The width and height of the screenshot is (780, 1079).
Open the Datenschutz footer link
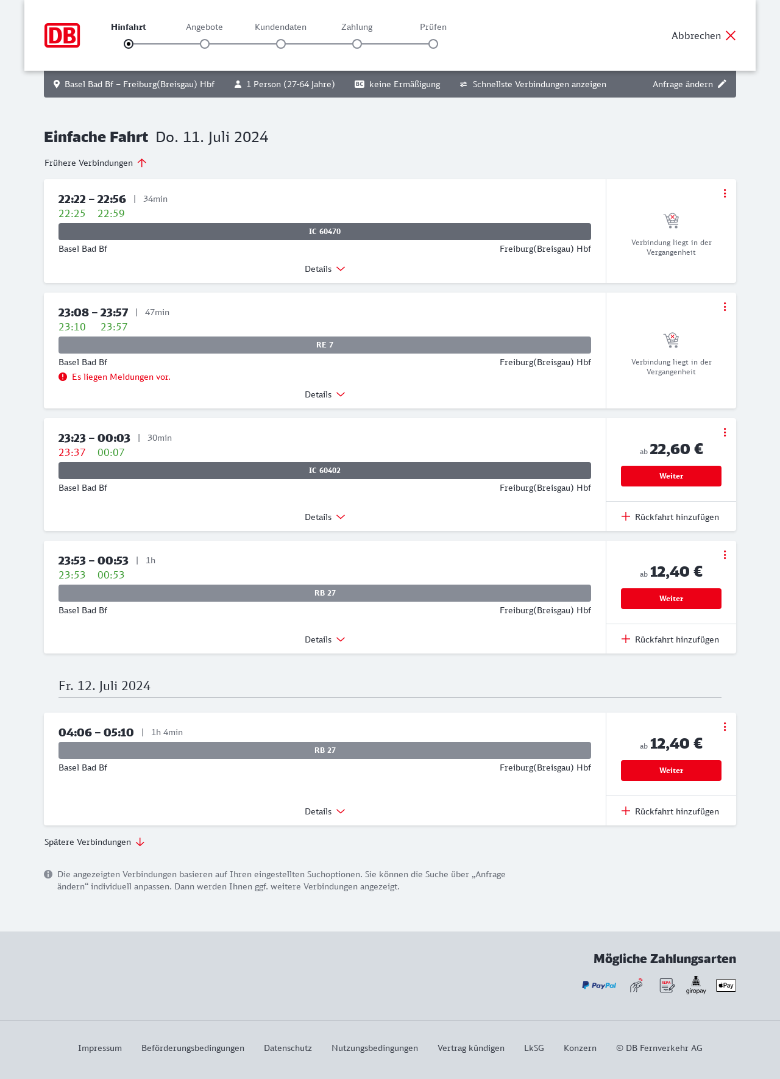[x=288, y=1048]
